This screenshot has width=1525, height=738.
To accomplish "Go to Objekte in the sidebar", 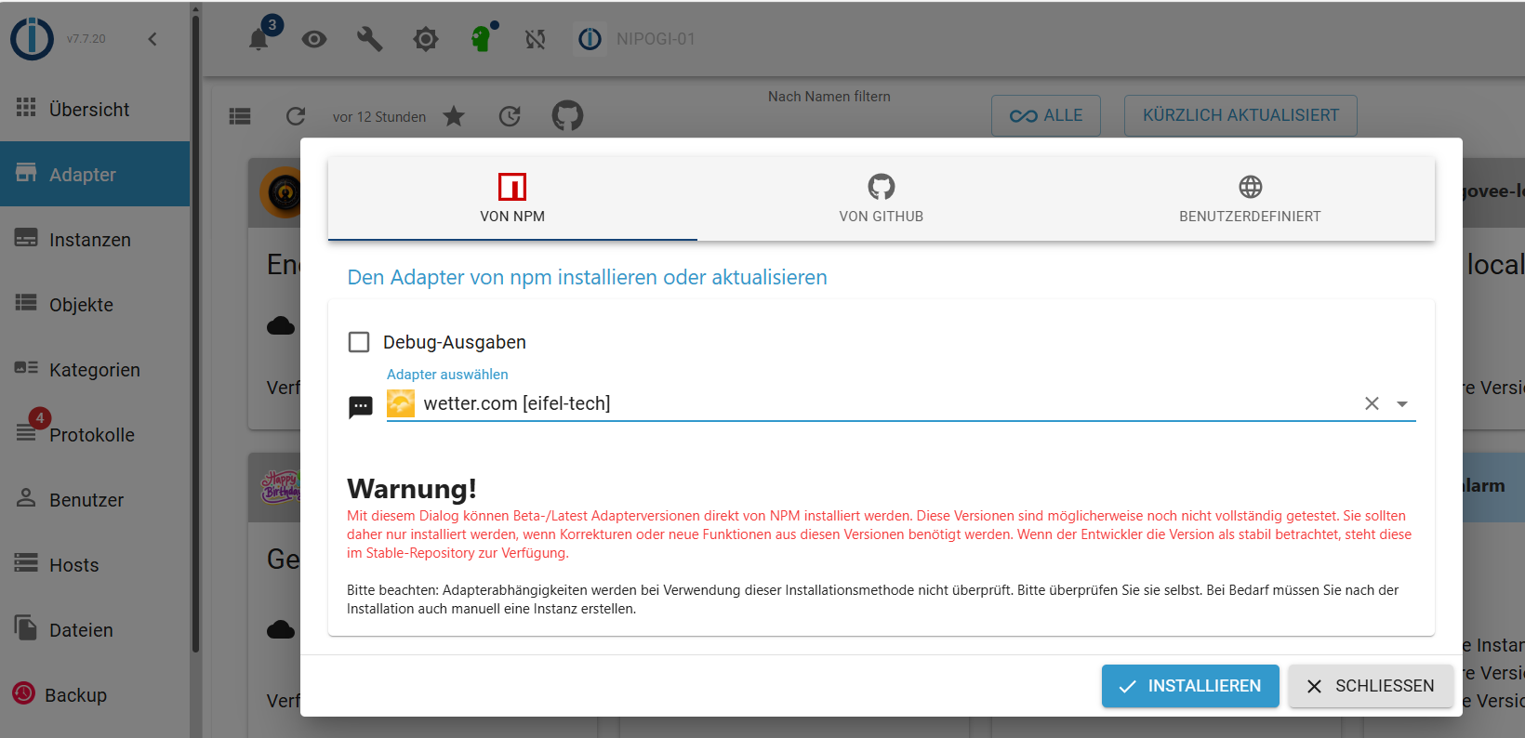I will click(95, 304).
